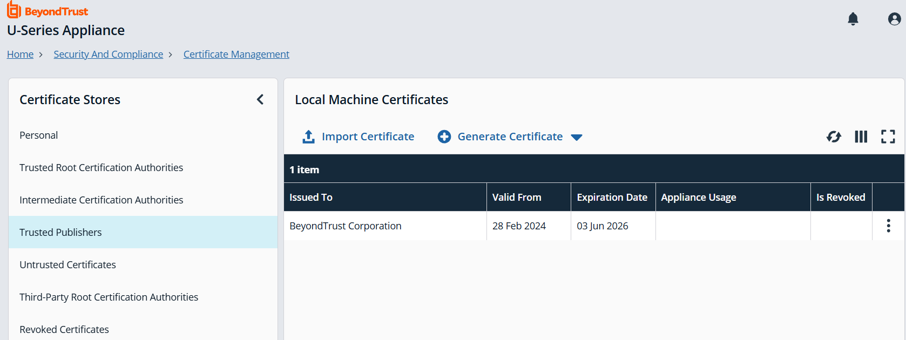The image size is (906, 340).
Task: Collapse the Certificate Stores panel
Action: coord(260,100)
